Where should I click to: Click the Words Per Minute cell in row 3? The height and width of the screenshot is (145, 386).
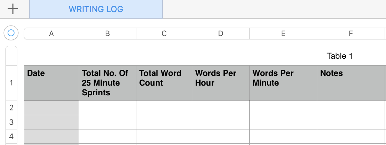pos(283,122)
